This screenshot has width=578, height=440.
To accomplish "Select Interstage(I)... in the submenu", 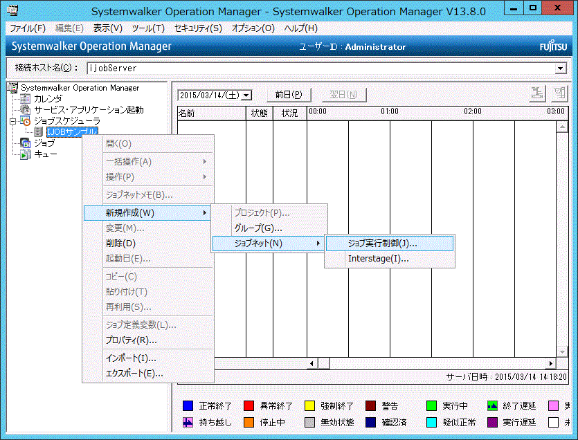I will 390,259.
